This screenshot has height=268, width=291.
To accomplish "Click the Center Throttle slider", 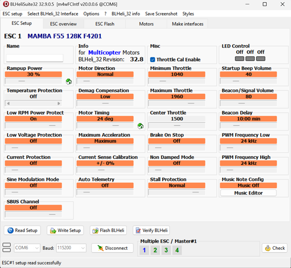I will coord(177,125).
